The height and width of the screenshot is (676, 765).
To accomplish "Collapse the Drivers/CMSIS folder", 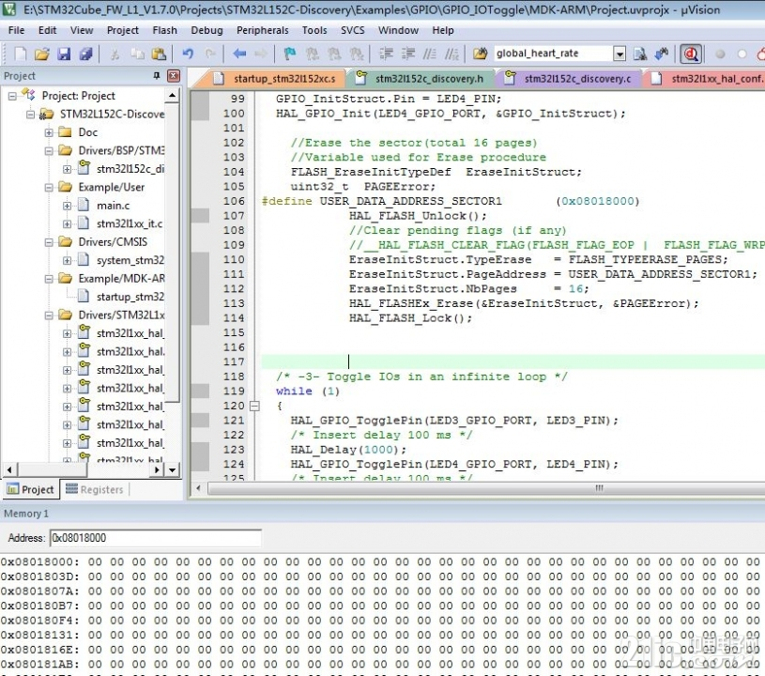I will coord(49,242).
